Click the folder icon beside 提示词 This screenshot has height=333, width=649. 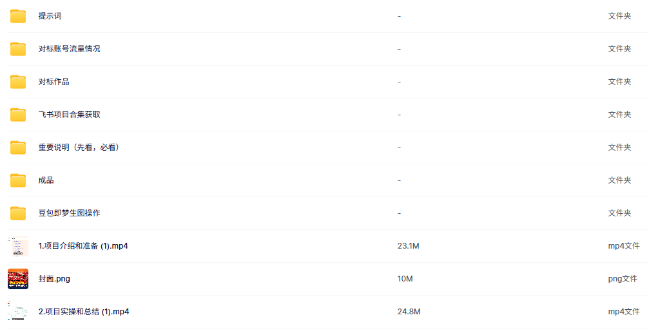tap(18, 16)
